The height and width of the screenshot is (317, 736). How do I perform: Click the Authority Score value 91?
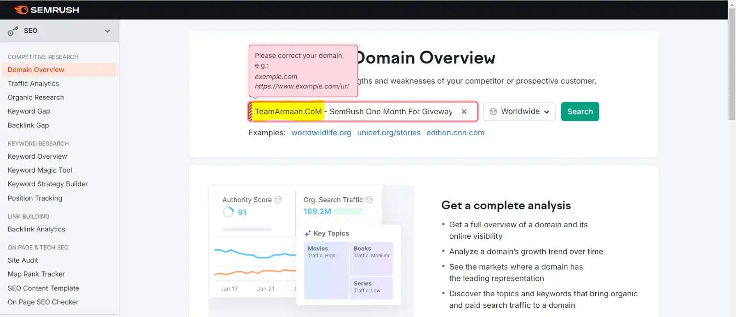242,212
